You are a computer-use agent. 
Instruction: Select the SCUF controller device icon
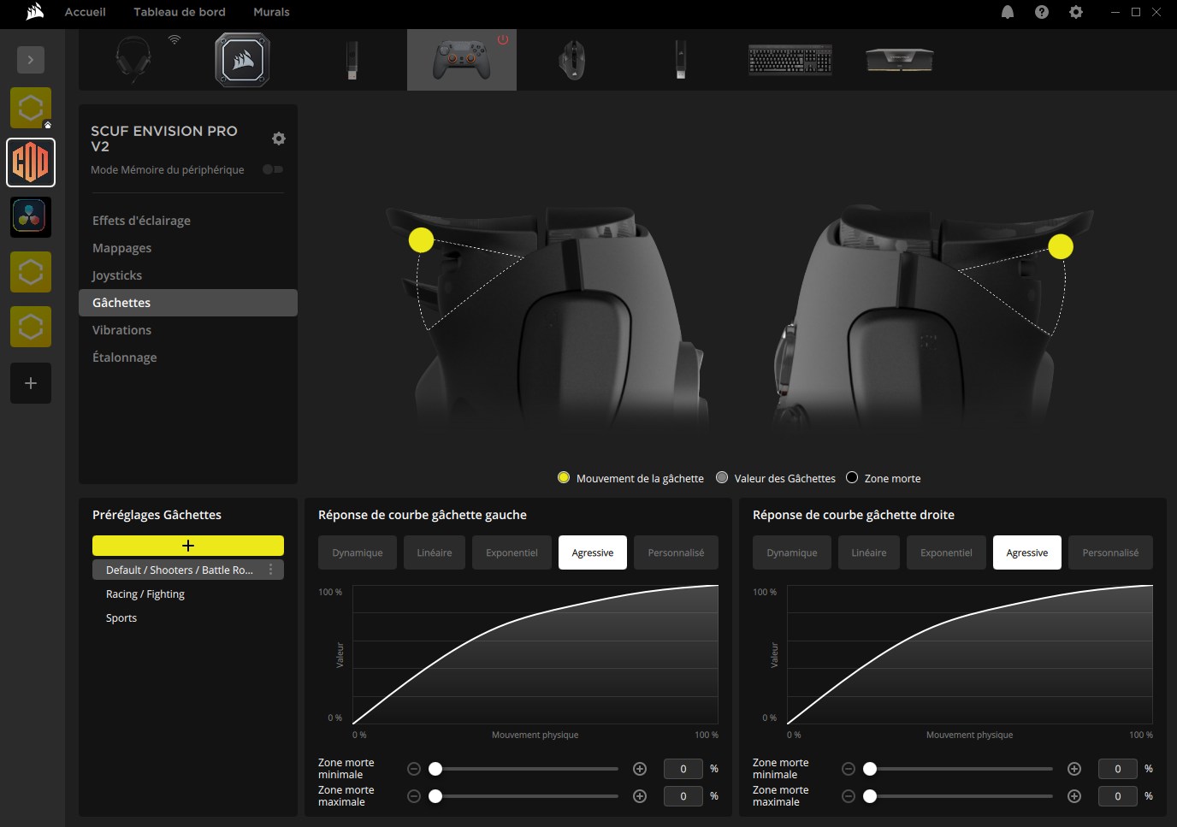(461, 60)
